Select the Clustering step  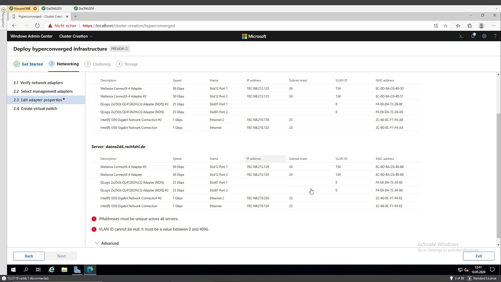[97, 64]
